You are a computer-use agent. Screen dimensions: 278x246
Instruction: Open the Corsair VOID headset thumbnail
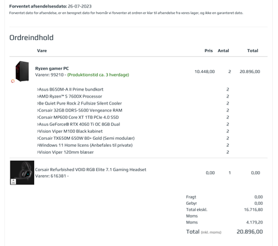tap(22, 172)
